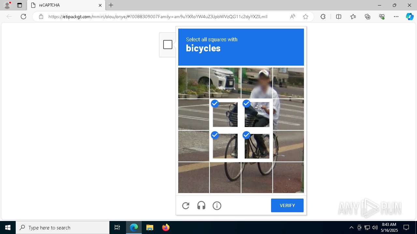Viewport: 417px width, 234px height.
Task: Open the browser profile icon
Action: [7, 5]
